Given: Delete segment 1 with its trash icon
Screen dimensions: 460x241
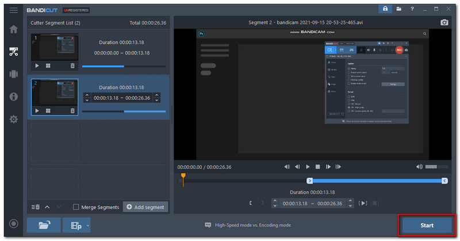Looking at the screenshot, I should [x=72, y=66].
